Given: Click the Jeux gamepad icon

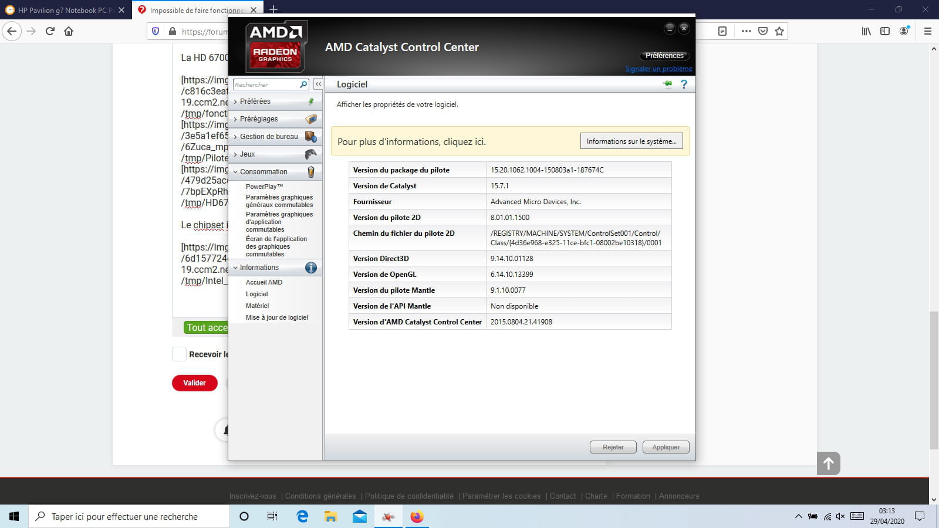Looking at the screenshot, I should pos(311,154).
